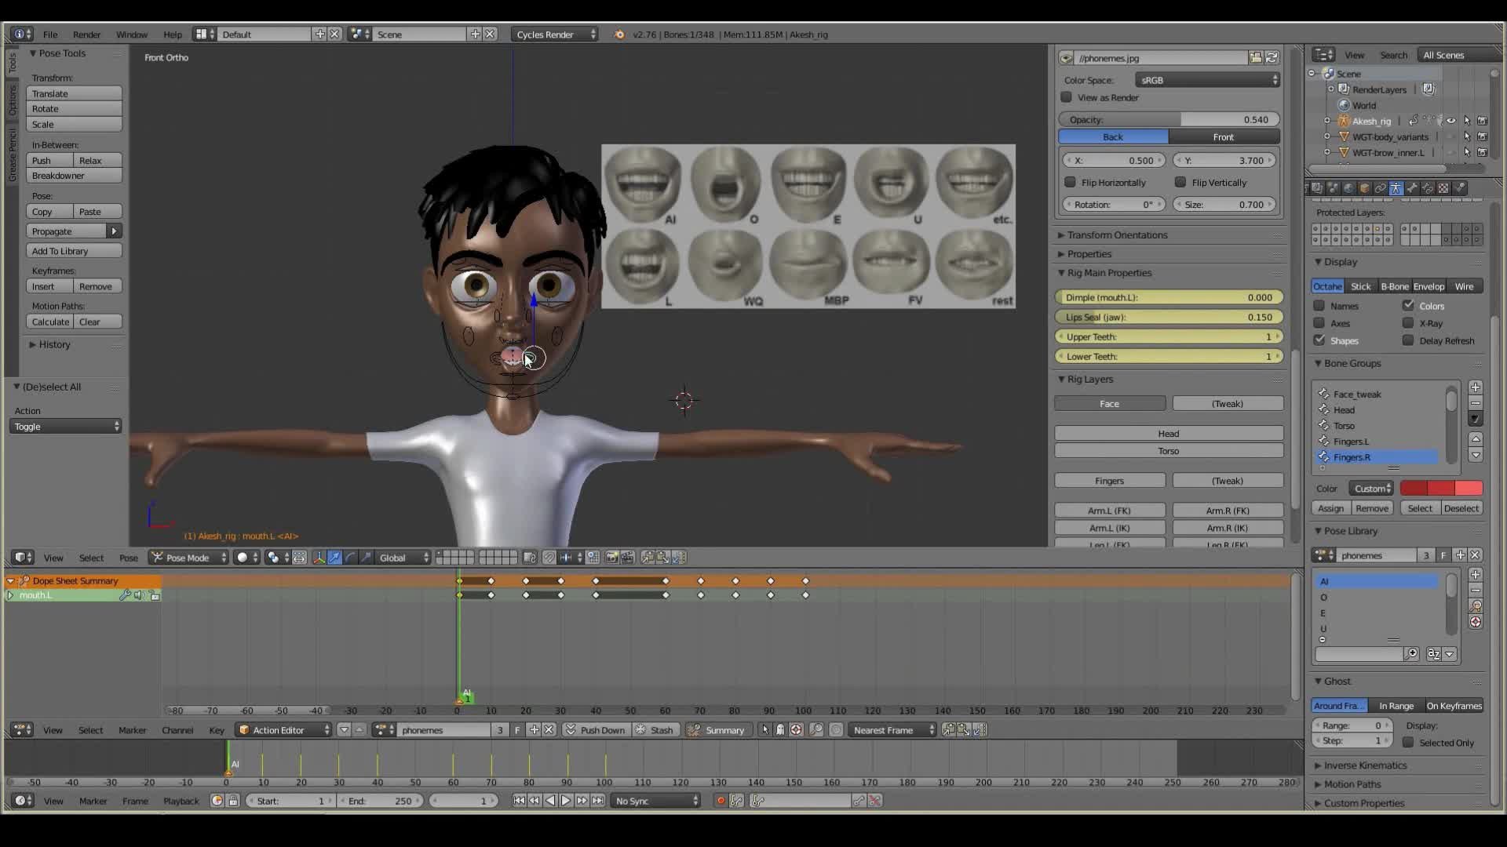Enable the Flip Horizontally checkbox
This screenshot has width=1507, height=847.
point(1070,182)
